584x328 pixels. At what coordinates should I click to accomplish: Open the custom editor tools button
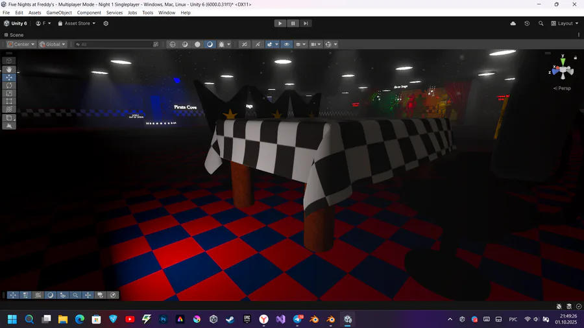point(9,118)
